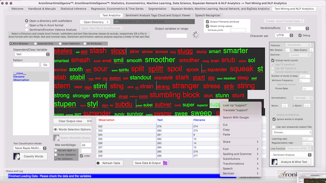
Task: Open the Character set UTF8 dropdown
Action: coord(284,35)
